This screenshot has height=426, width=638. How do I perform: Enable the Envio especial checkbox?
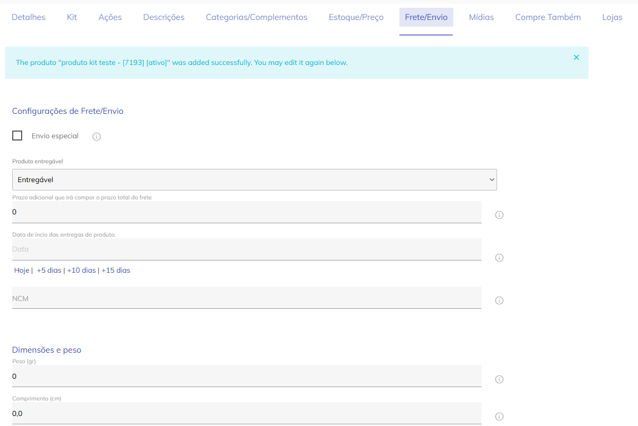click(17, 136)
